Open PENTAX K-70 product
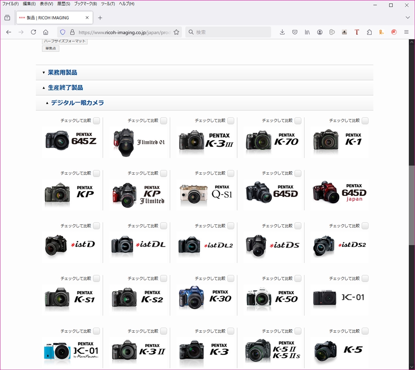415x370 pixels. pyautogui.click(x=273, y=141)
